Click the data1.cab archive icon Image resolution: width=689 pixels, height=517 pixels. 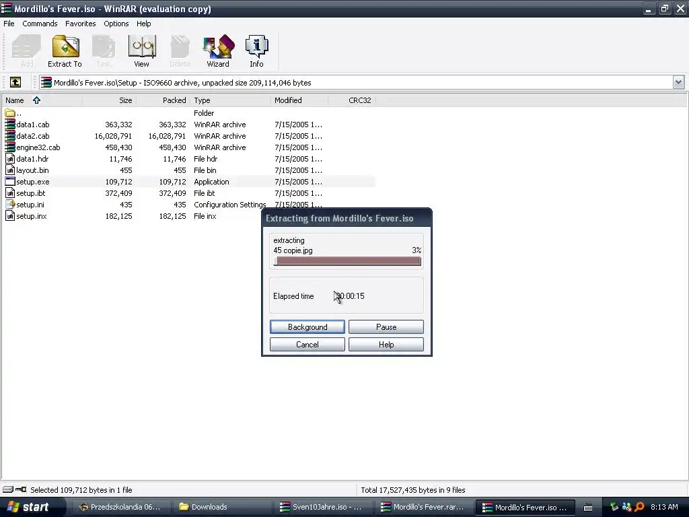pyautogui.click(x=10, y=125)
